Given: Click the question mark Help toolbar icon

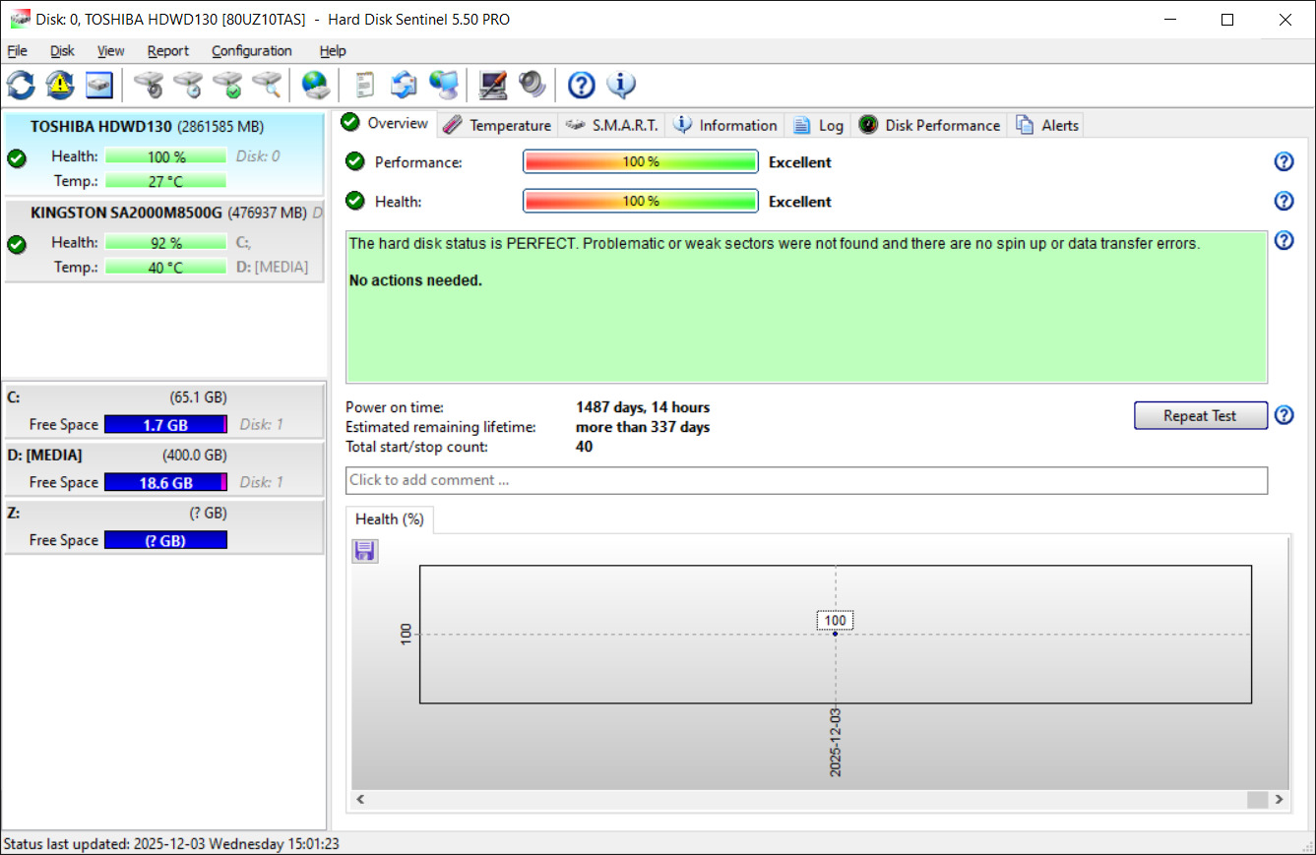Looking at the screenshot, I should (x=582, y=86).
